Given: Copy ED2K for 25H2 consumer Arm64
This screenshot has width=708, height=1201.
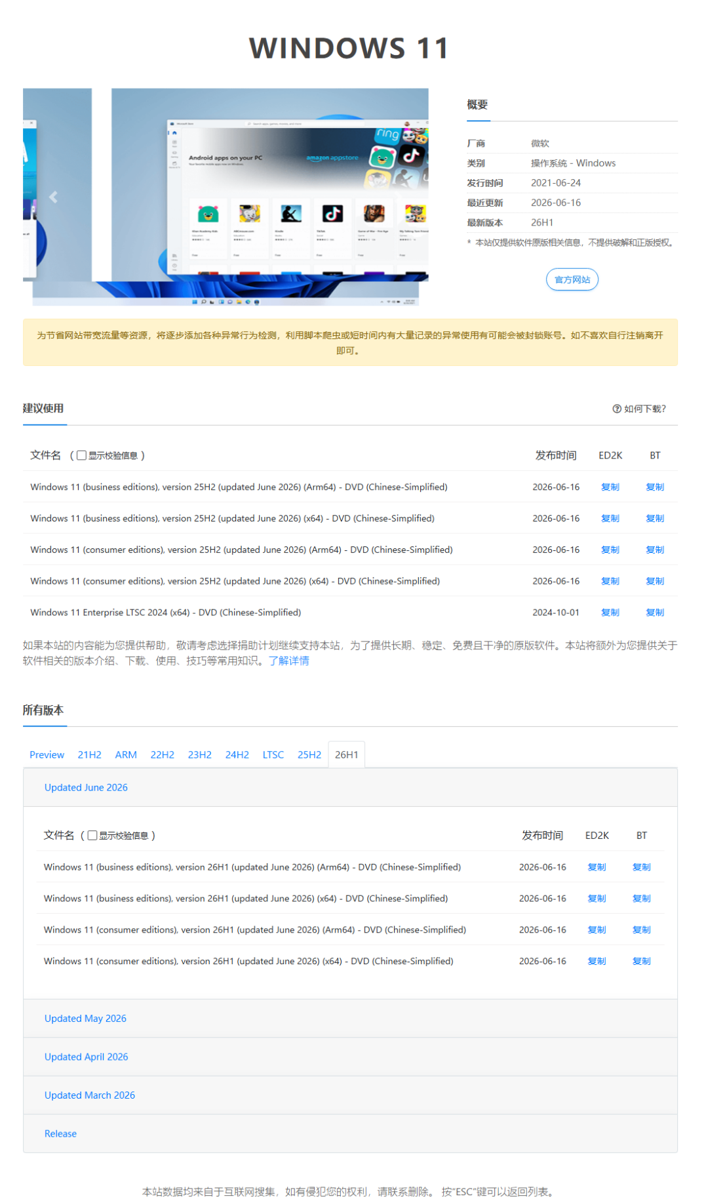Looking at the screenshot, I should 610,550.
